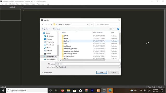Viewport: 166px width, 93px height.
Task: Open Firefox from the taskbar
Action: tap(63, 91)
